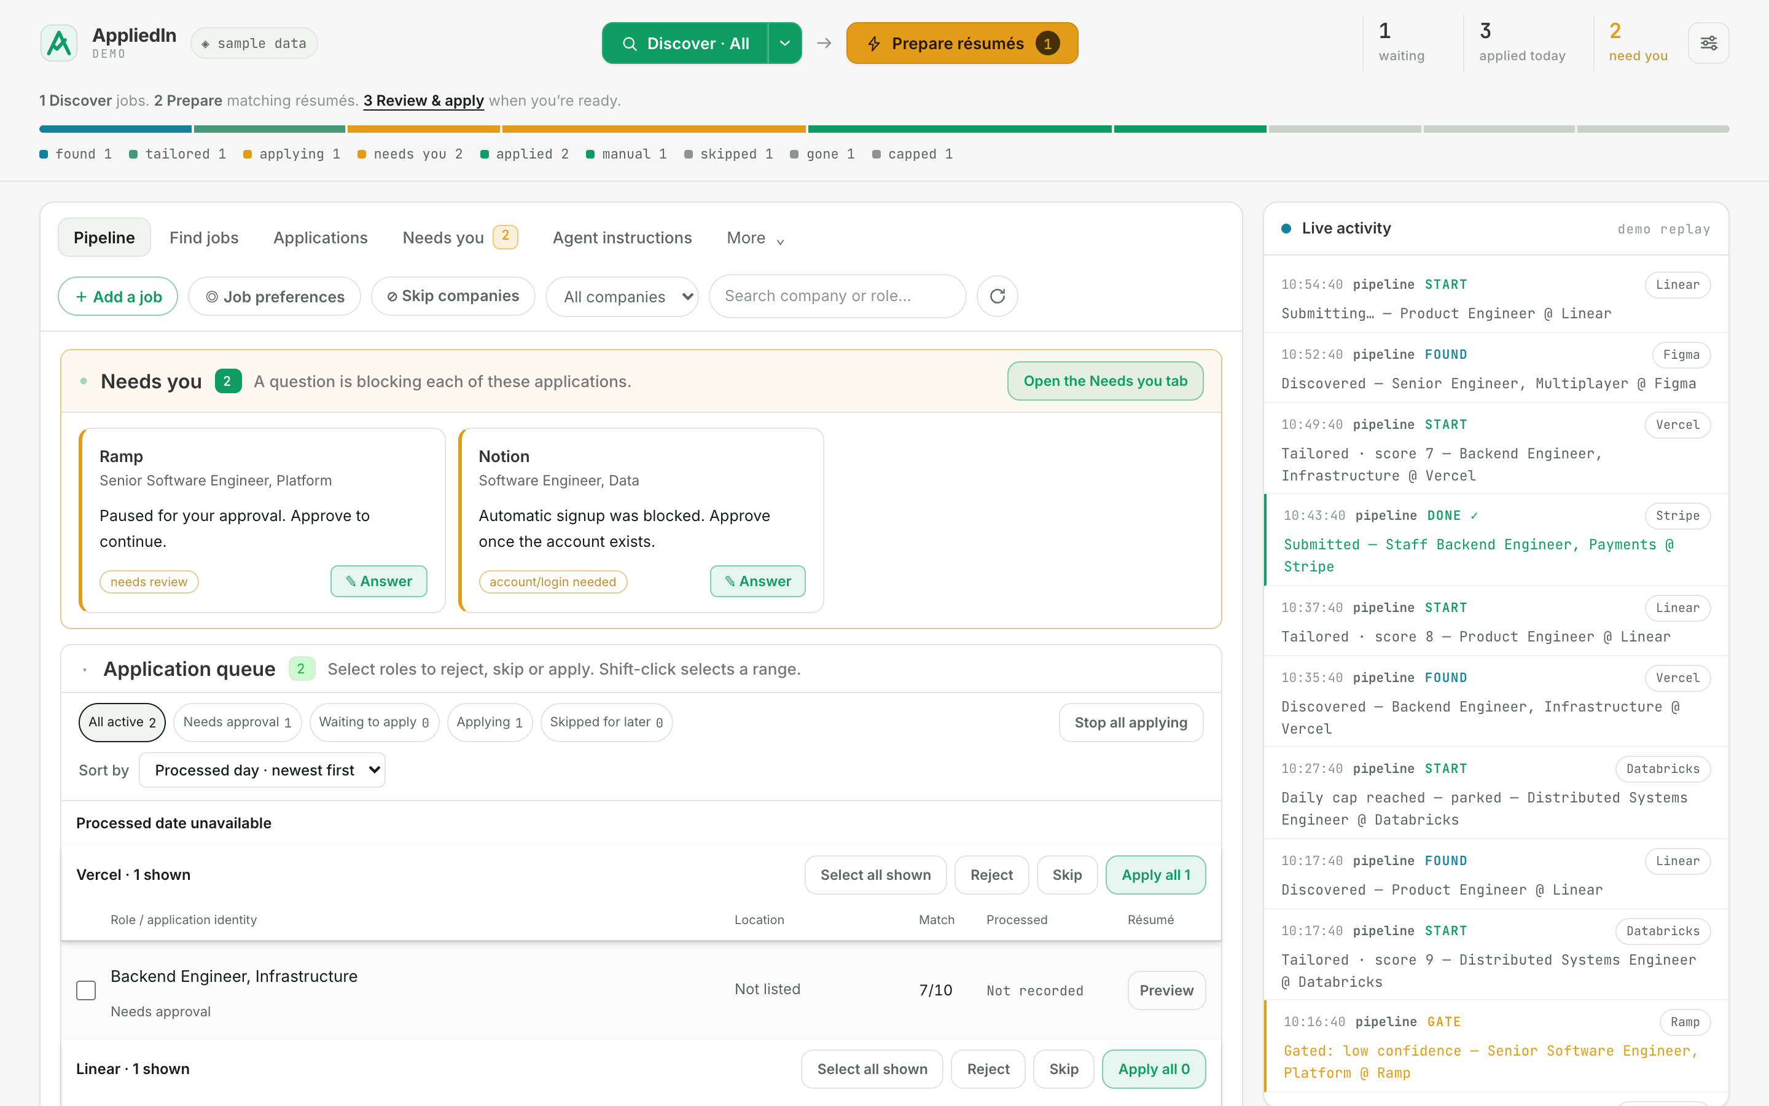Open the Sort by dropdown
This screenshot has width=1769, height=1106.
tap(262, 769)
